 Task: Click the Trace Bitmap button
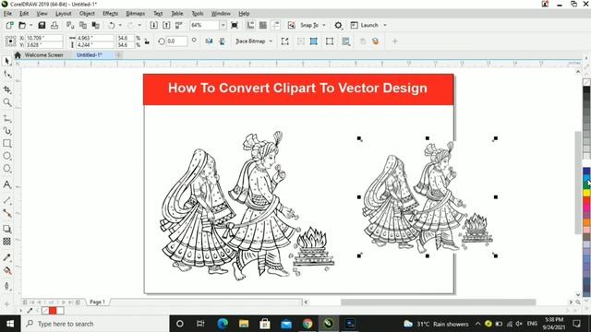[250, 41]
